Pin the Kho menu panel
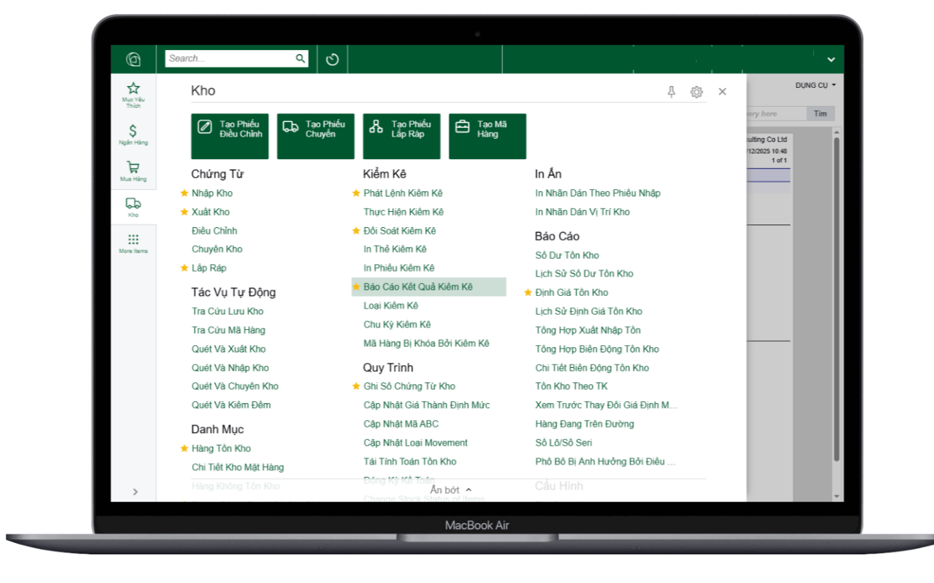The image size is (934, 583). [x=671, y=92]
